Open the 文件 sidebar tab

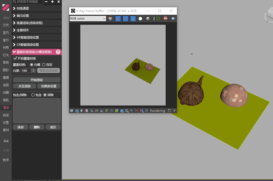[x=6, y=25]
